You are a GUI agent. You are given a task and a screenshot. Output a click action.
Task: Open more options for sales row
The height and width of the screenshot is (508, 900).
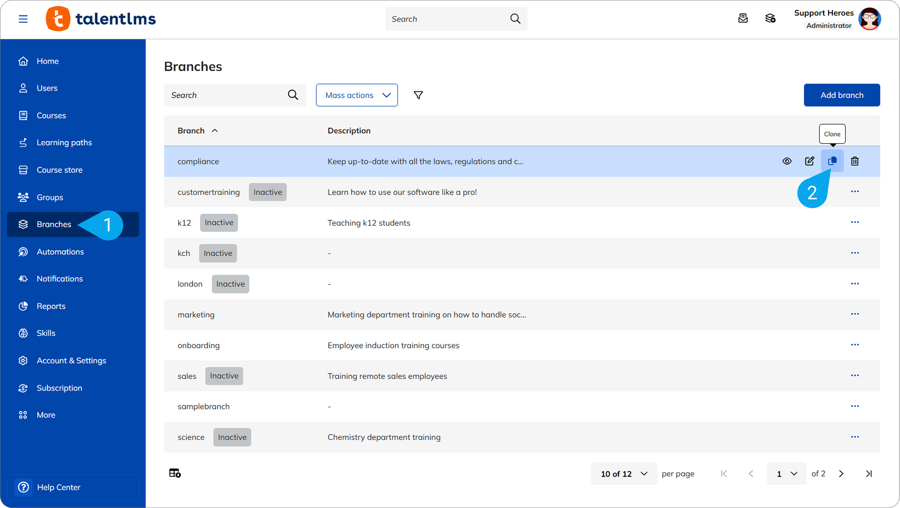[x=855, y=376]
